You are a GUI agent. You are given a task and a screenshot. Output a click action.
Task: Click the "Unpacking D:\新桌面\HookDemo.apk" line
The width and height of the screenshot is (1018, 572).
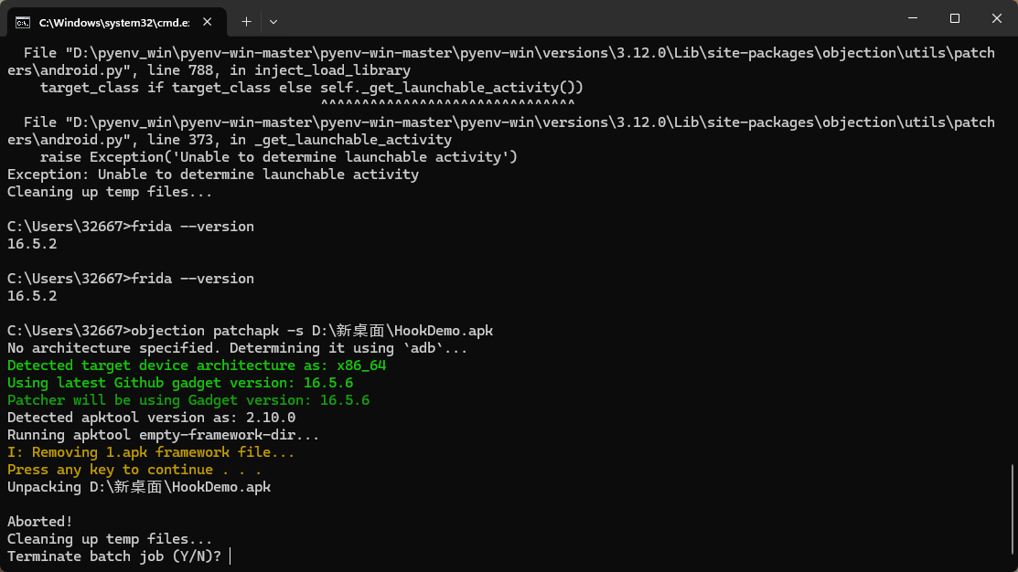139,487
